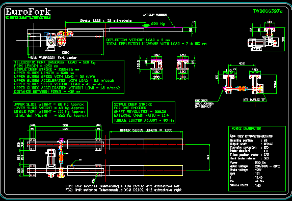Select the FC2 limit switches note
Image resolution: width=292 pixels, height=201 pixels.
coord(123,190)
